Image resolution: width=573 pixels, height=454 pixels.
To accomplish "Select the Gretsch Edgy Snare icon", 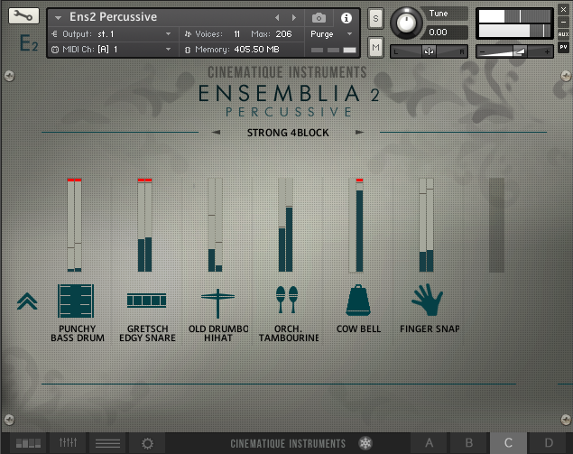I will [146, 301].
